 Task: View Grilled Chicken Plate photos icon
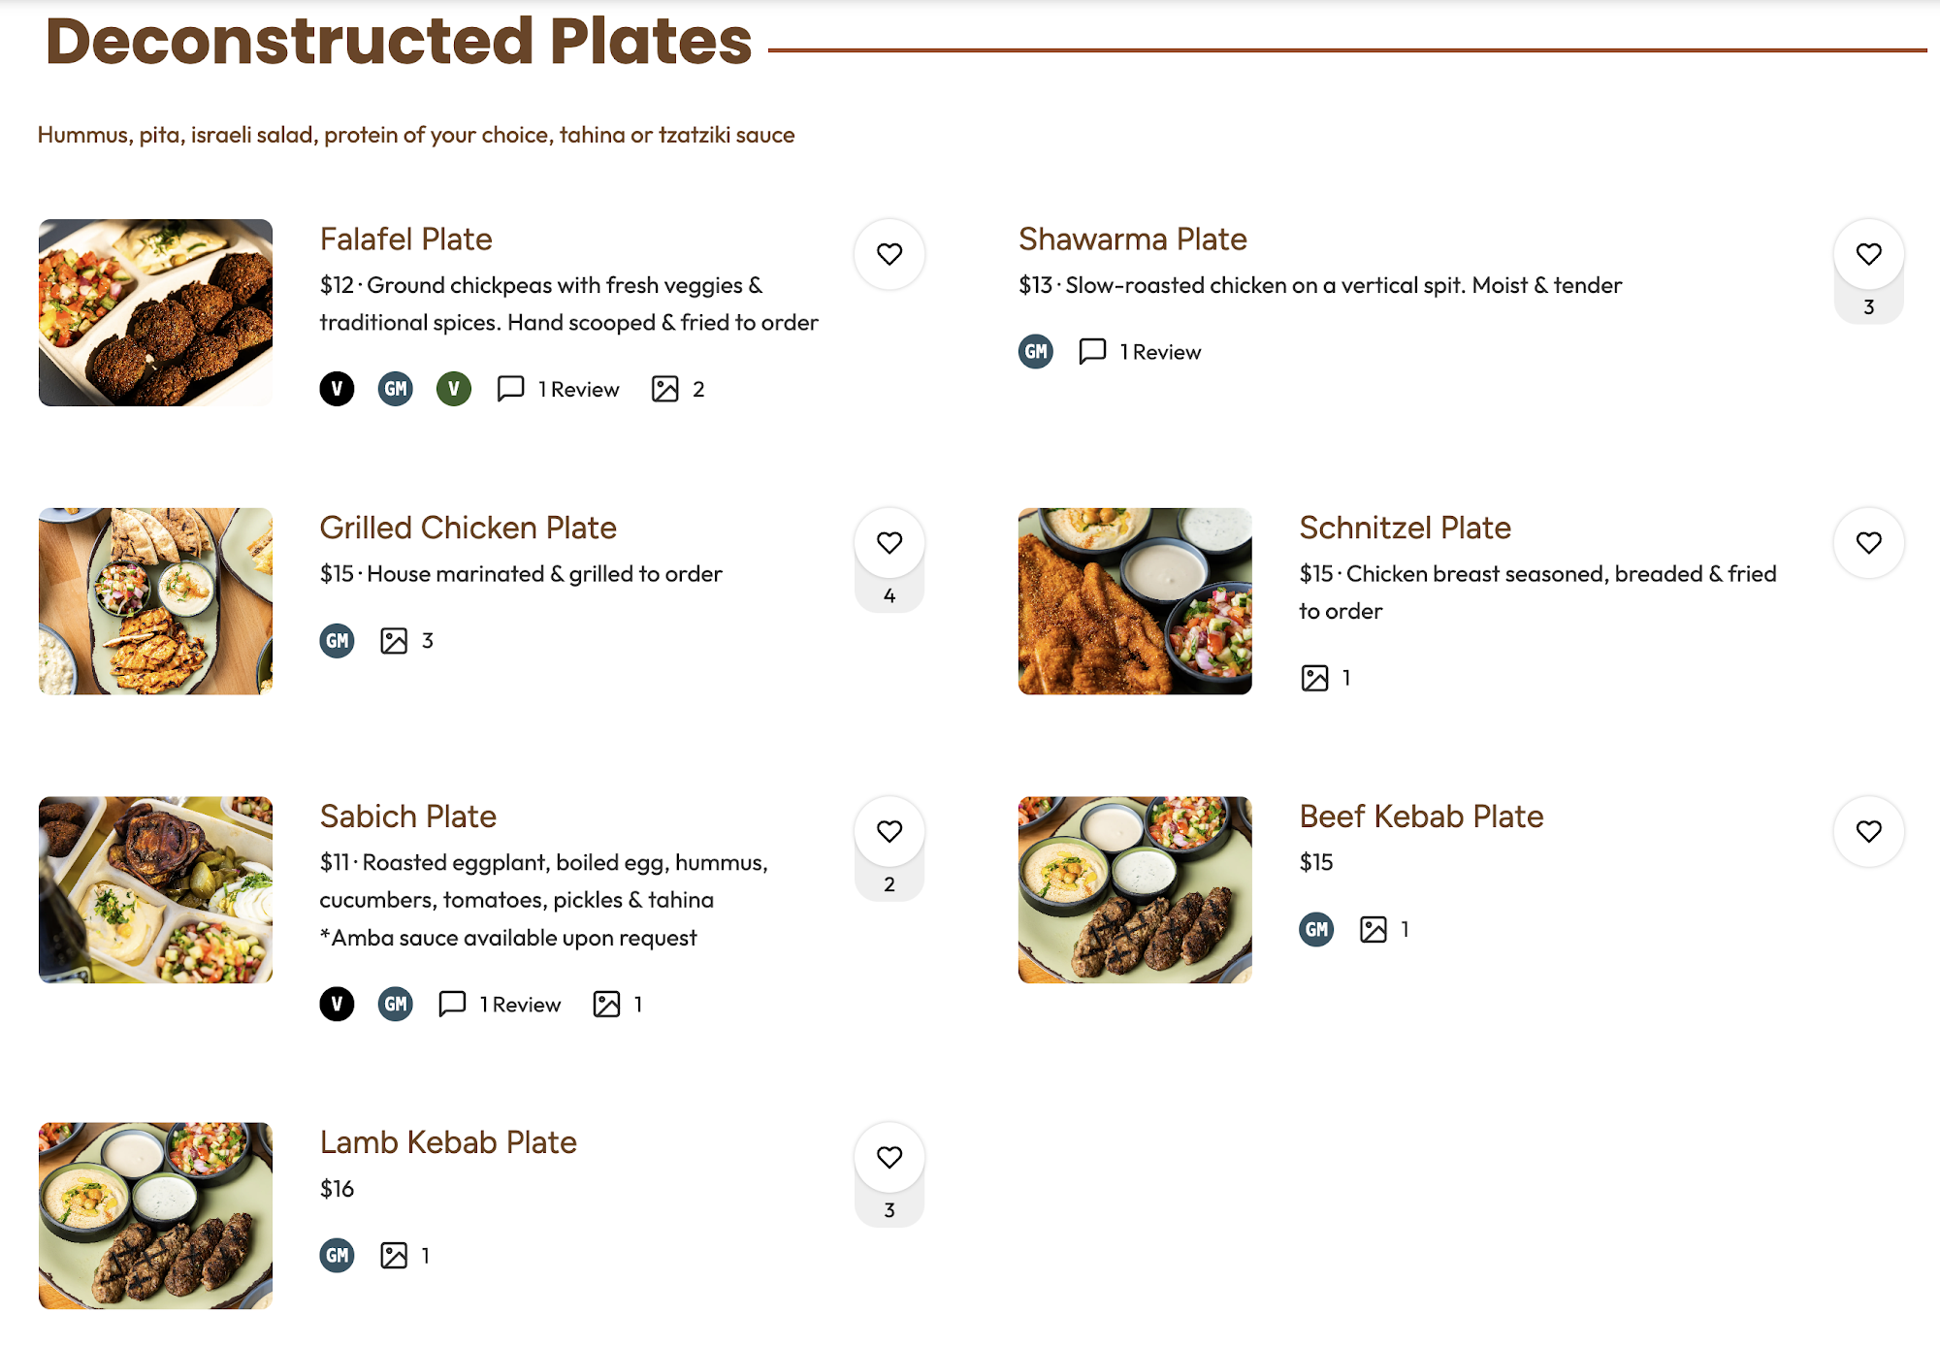[x=394, y=641]
